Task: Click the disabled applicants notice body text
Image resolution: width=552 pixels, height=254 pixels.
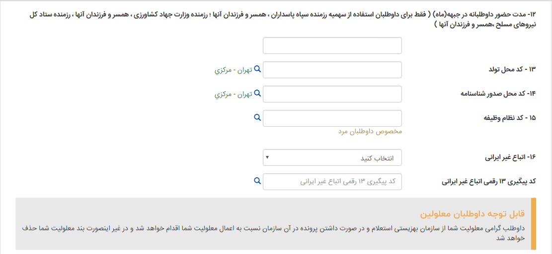Action: (x=273, y=233)
